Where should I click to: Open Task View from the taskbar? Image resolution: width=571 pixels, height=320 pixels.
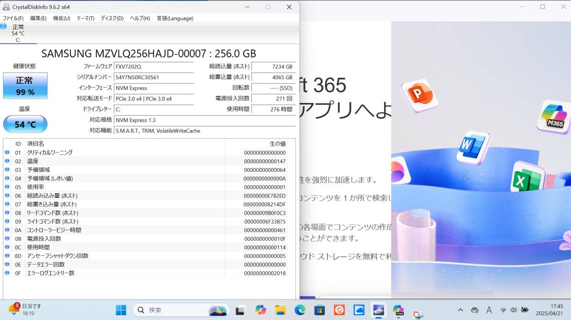pyautogui.click(x=240, y=310)
